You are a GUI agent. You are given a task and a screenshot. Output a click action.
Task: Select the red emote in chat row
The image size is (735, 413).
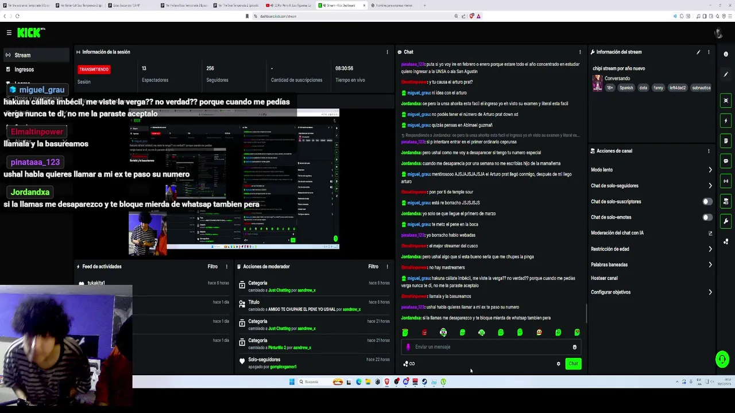tap(424, 333)
